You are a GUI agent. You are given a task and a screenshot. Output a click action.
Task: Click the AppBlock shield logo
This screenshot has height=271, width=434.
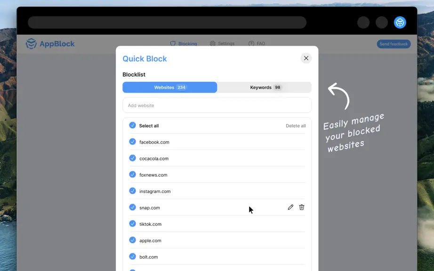pos(31,44)
